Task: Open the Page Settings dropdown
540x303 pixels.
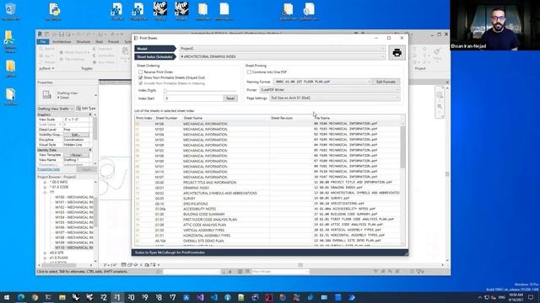Action: 334,98
